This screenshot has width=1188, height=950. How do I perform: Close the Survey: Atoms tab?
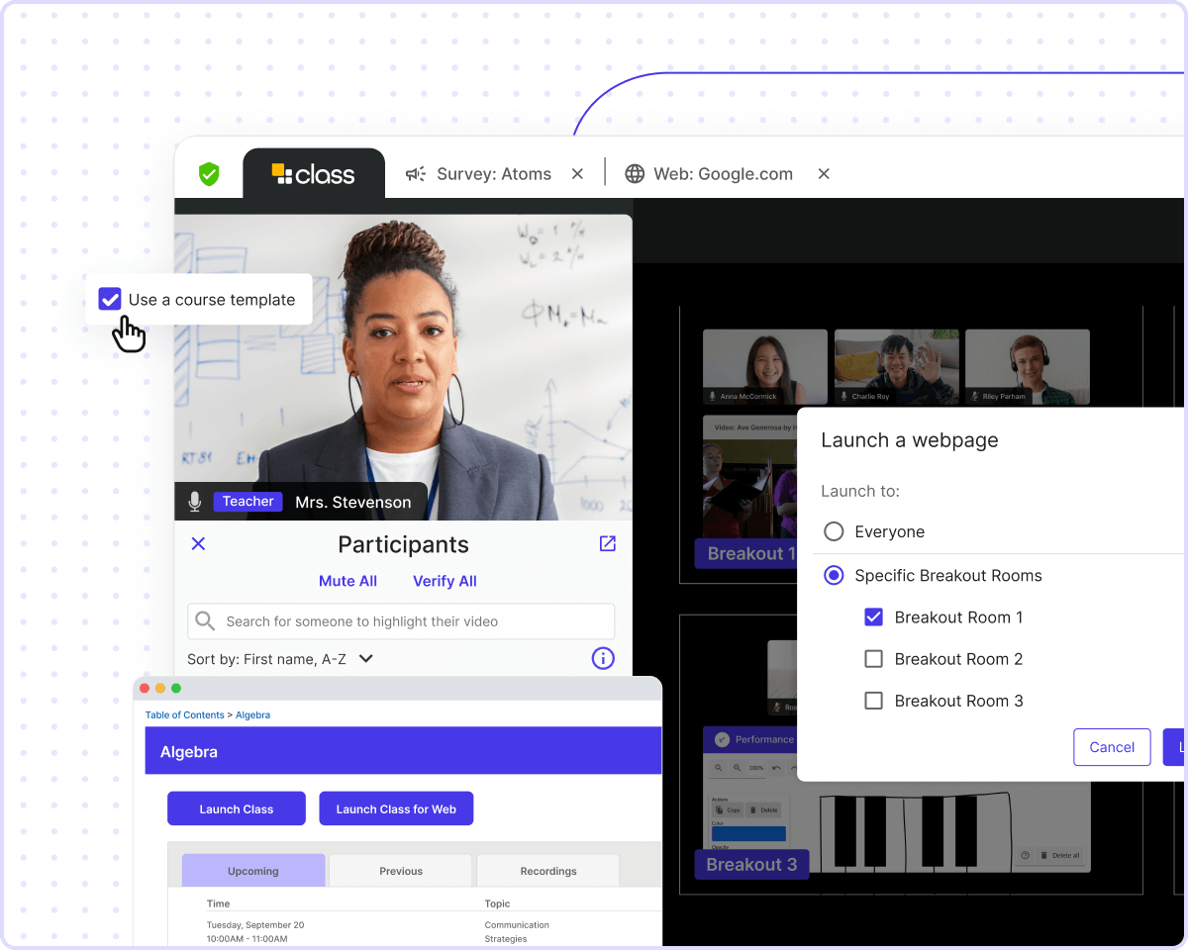tap(577, 174)
